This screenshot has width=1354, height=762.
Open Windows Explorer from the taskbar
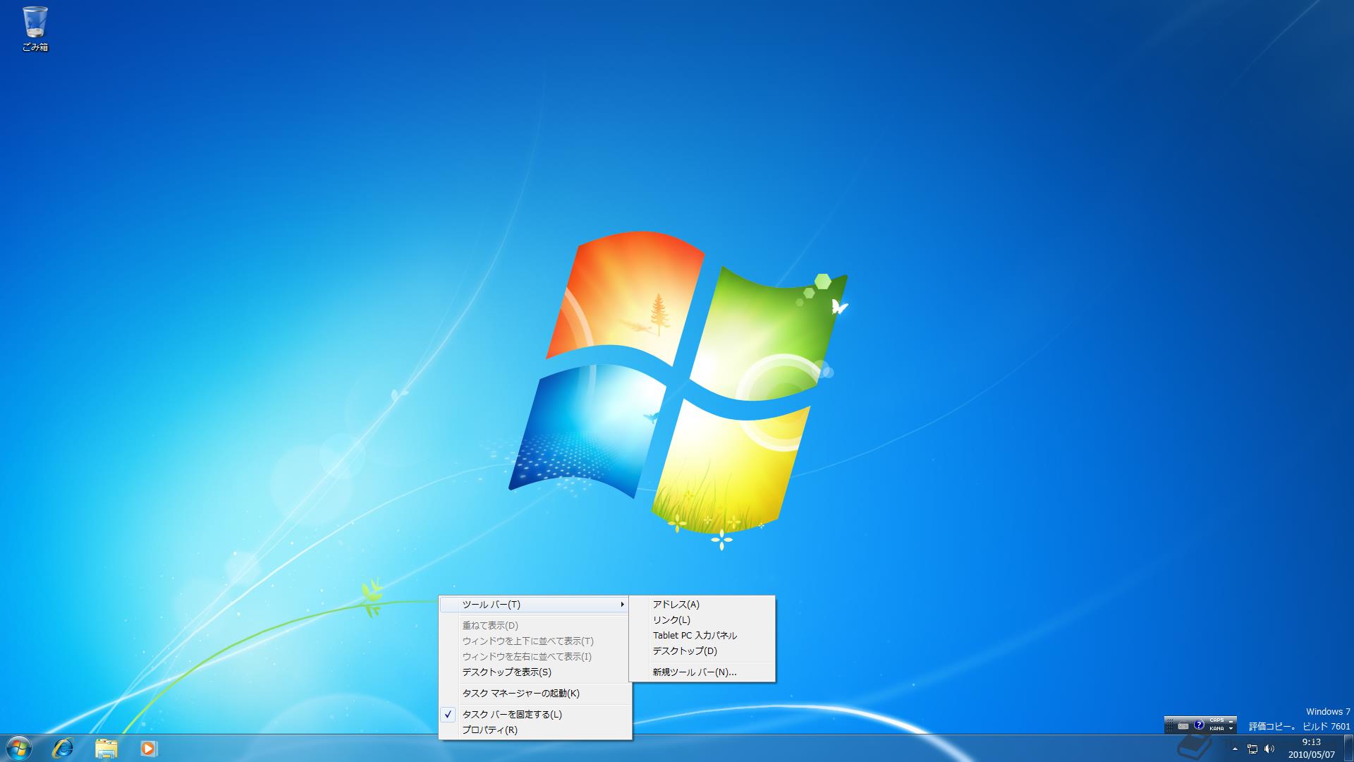coord(106,748)
